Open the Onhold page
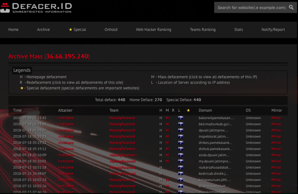298x194 pixels. click(111, 29)
